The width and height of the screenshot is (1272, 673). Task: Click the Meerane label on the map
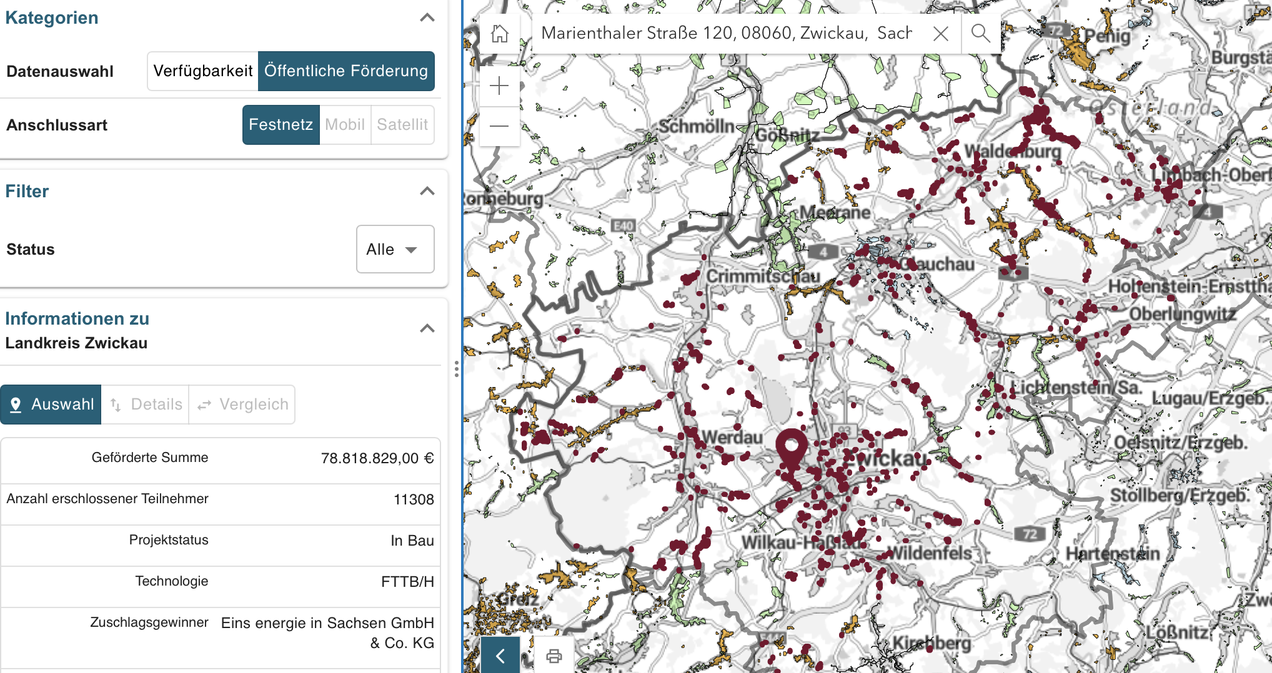(x=835, y=212)
